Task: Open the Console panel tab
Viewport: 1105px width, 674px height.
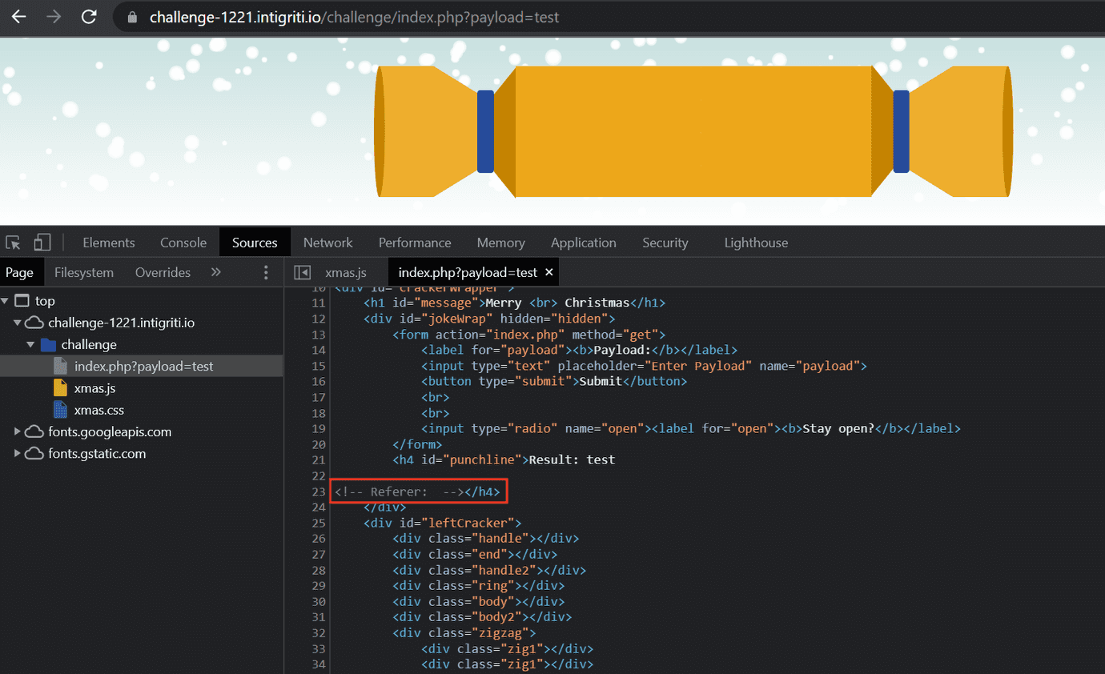Action: [183, 243]
